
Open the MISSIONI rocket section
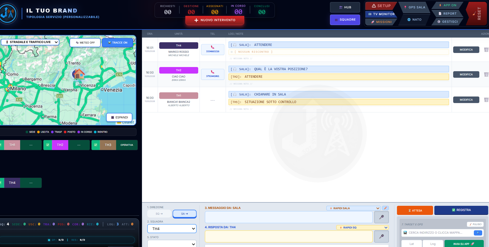tap(381, 22)
